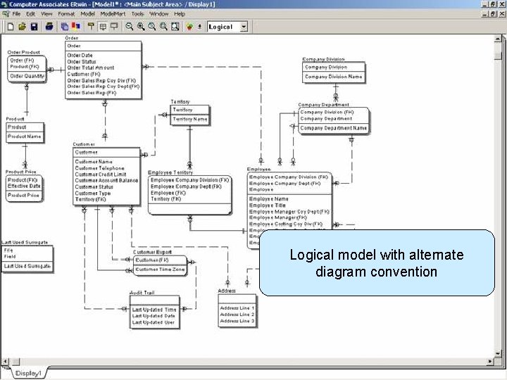Select the Product entity box
This screenshot has width=507, height=380.
25,132
